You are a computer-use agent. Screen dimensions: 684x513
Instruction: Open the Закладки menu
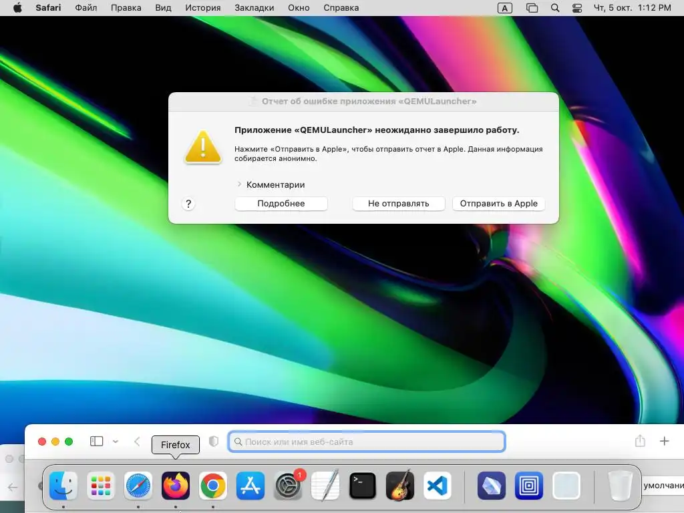coord(254,8)
